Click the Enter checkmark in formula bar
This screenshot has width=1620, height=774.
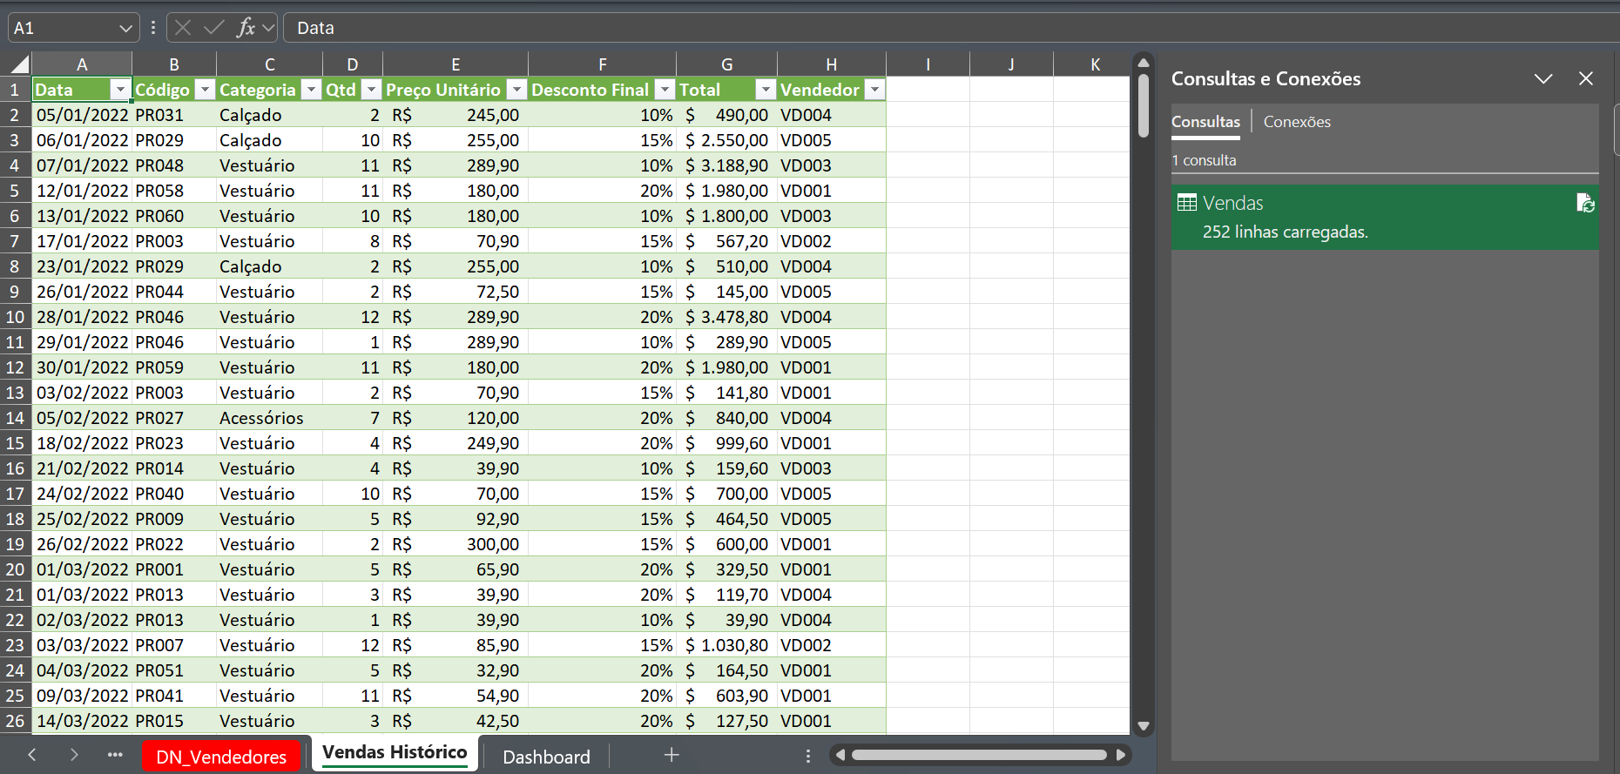pyautogui.click(x=213, y=28)
